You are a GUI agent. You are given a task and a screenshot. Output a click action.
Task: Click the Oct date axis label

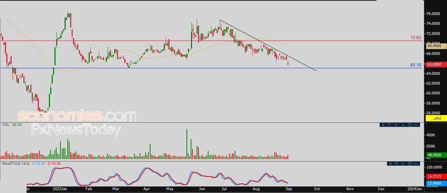pyautogui.click(x=317, y=189)
